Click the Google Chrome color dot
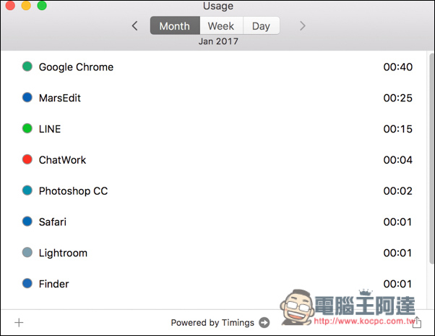This screenshot has width=435, height=336. (27, 67)
